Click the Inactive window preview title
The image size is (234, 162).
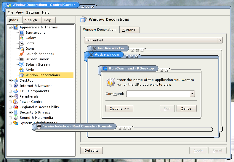click(x=111, y=48)
